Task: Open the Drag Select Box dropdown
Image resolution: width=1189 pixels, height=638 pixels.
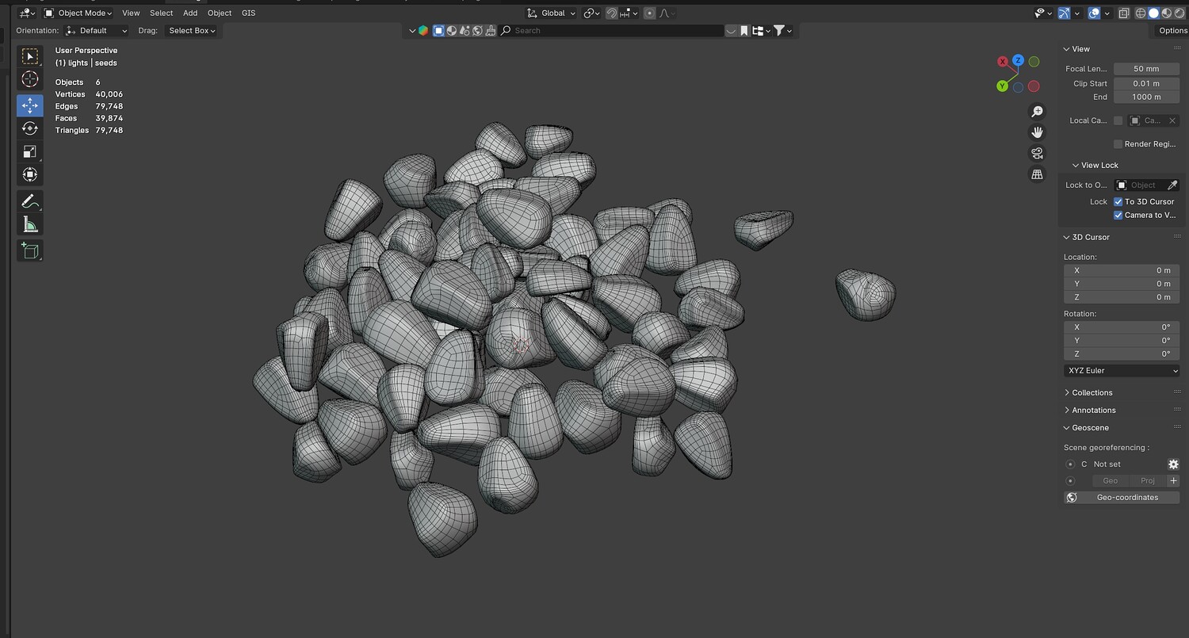Action: 192,31
